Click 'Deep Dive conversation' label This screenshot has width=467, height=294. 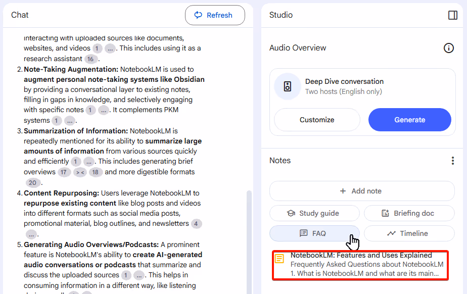click(344, 81)
